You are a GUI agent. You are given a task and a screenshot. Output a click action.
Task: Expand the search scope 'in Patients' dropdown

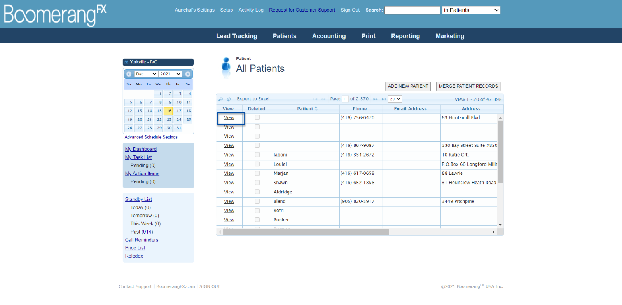[x=471, y=10]
